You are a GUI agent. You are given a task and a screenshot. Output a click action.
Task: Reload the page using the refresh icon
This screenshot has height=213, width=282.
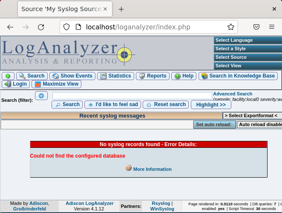pyautogui.click(x=41, y=27)
